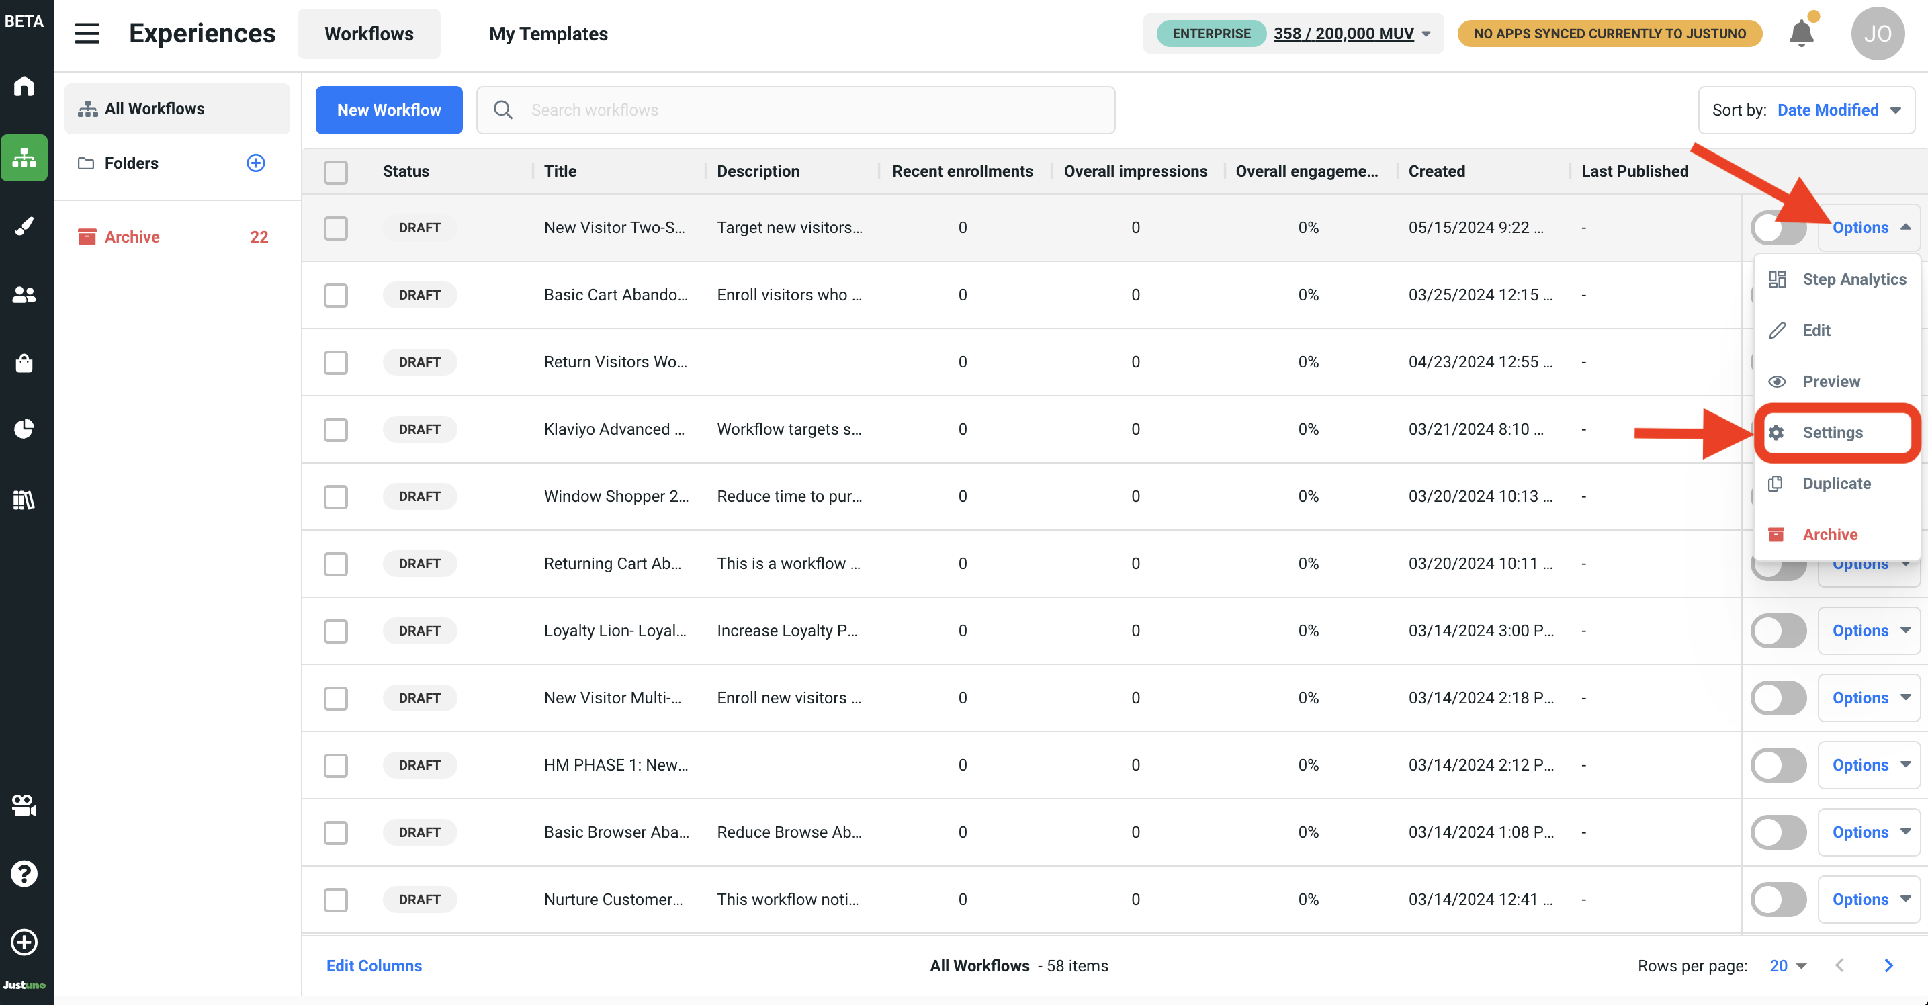Click the shopping bag icon in sidebar
Screen dimensions: 1928x1005
(24, 363)
